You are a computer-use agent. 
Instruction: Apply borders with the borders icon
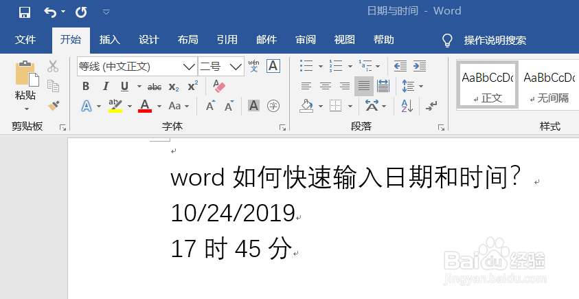click(x=336, y=106)
